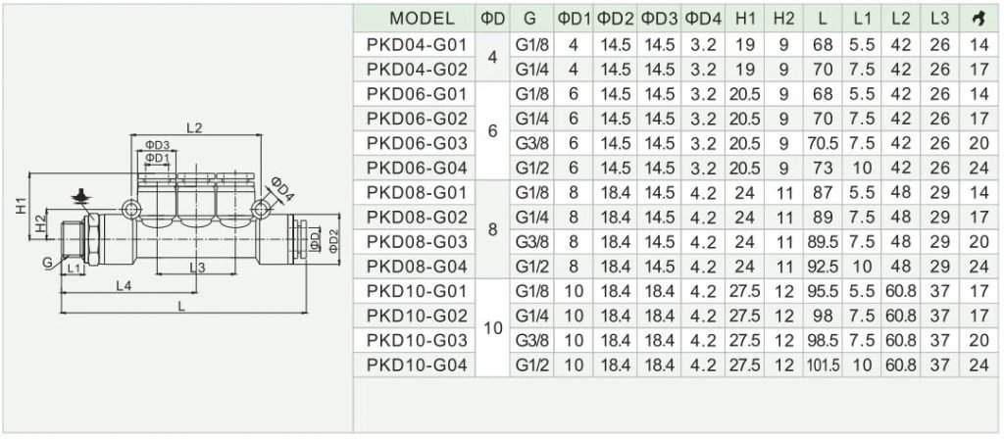1004x440 pixels.
Task: Click the ΦD4 column header
Action: pos(703,20)
